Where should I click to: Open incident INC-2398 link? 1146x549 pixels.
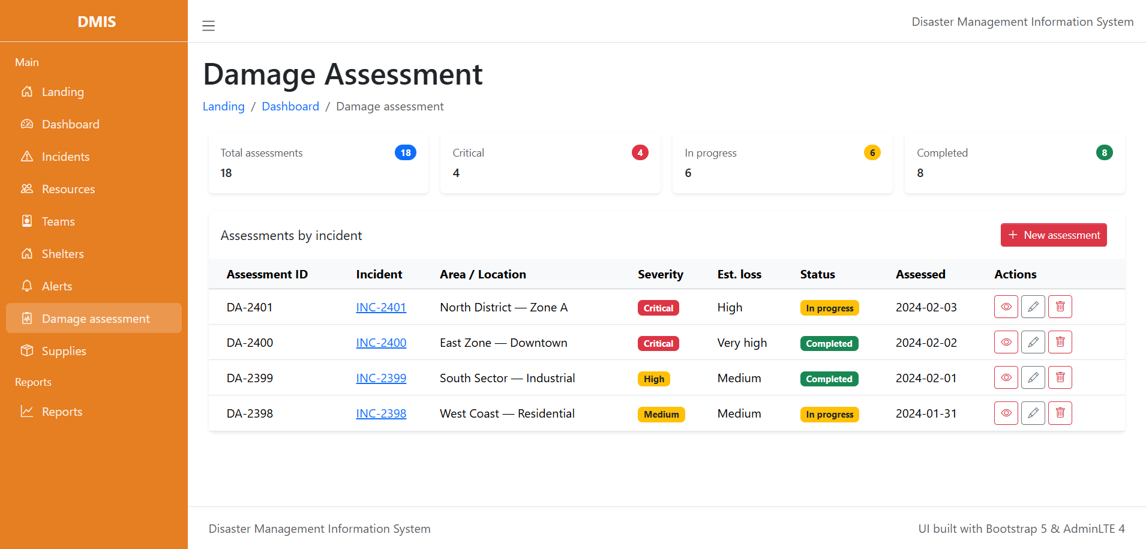point(381,413)
